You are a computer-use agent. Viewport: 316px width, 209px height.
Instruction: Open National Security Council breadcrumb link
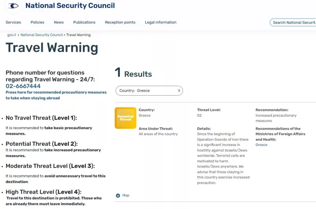(x=41, y=35)
